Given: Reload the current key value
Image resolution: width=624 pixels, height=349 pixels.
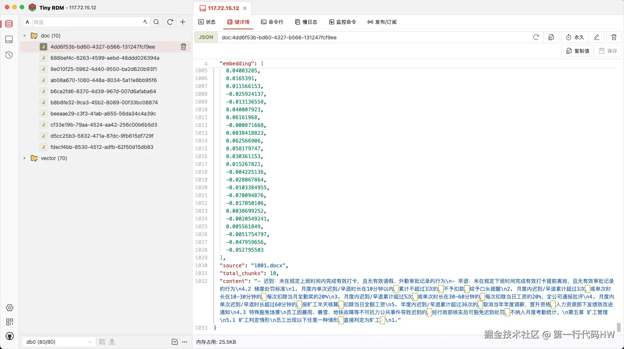Looking at the screenshot, I should point(536,37).
